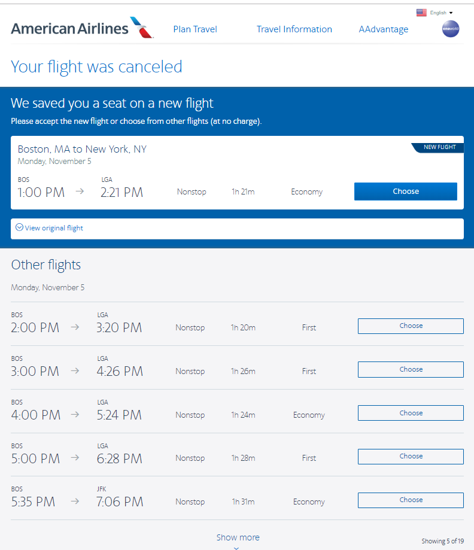Click the US flag language icon
The width and height of the screenshot is (474, 550).
tap(421, 13)
